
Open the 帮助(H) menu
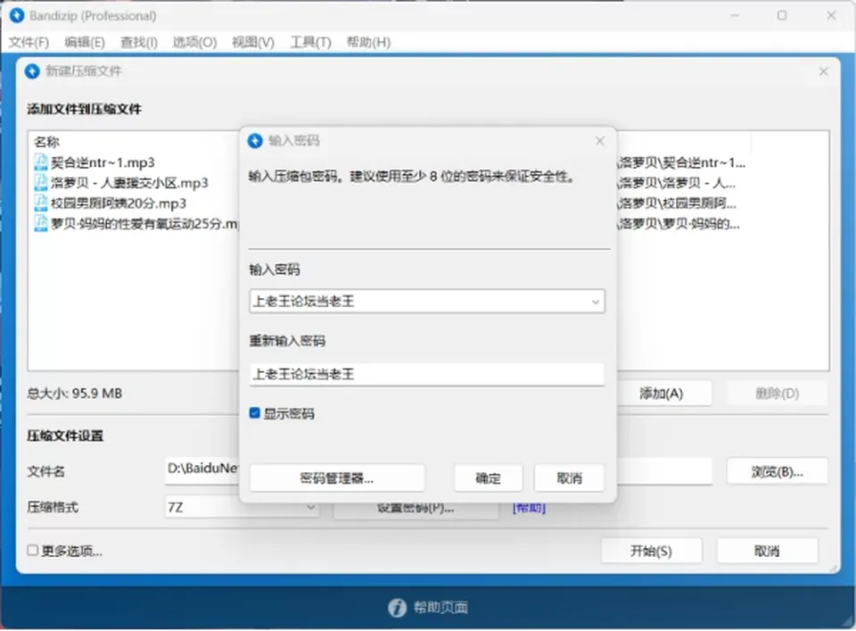(x=368, y=42)
